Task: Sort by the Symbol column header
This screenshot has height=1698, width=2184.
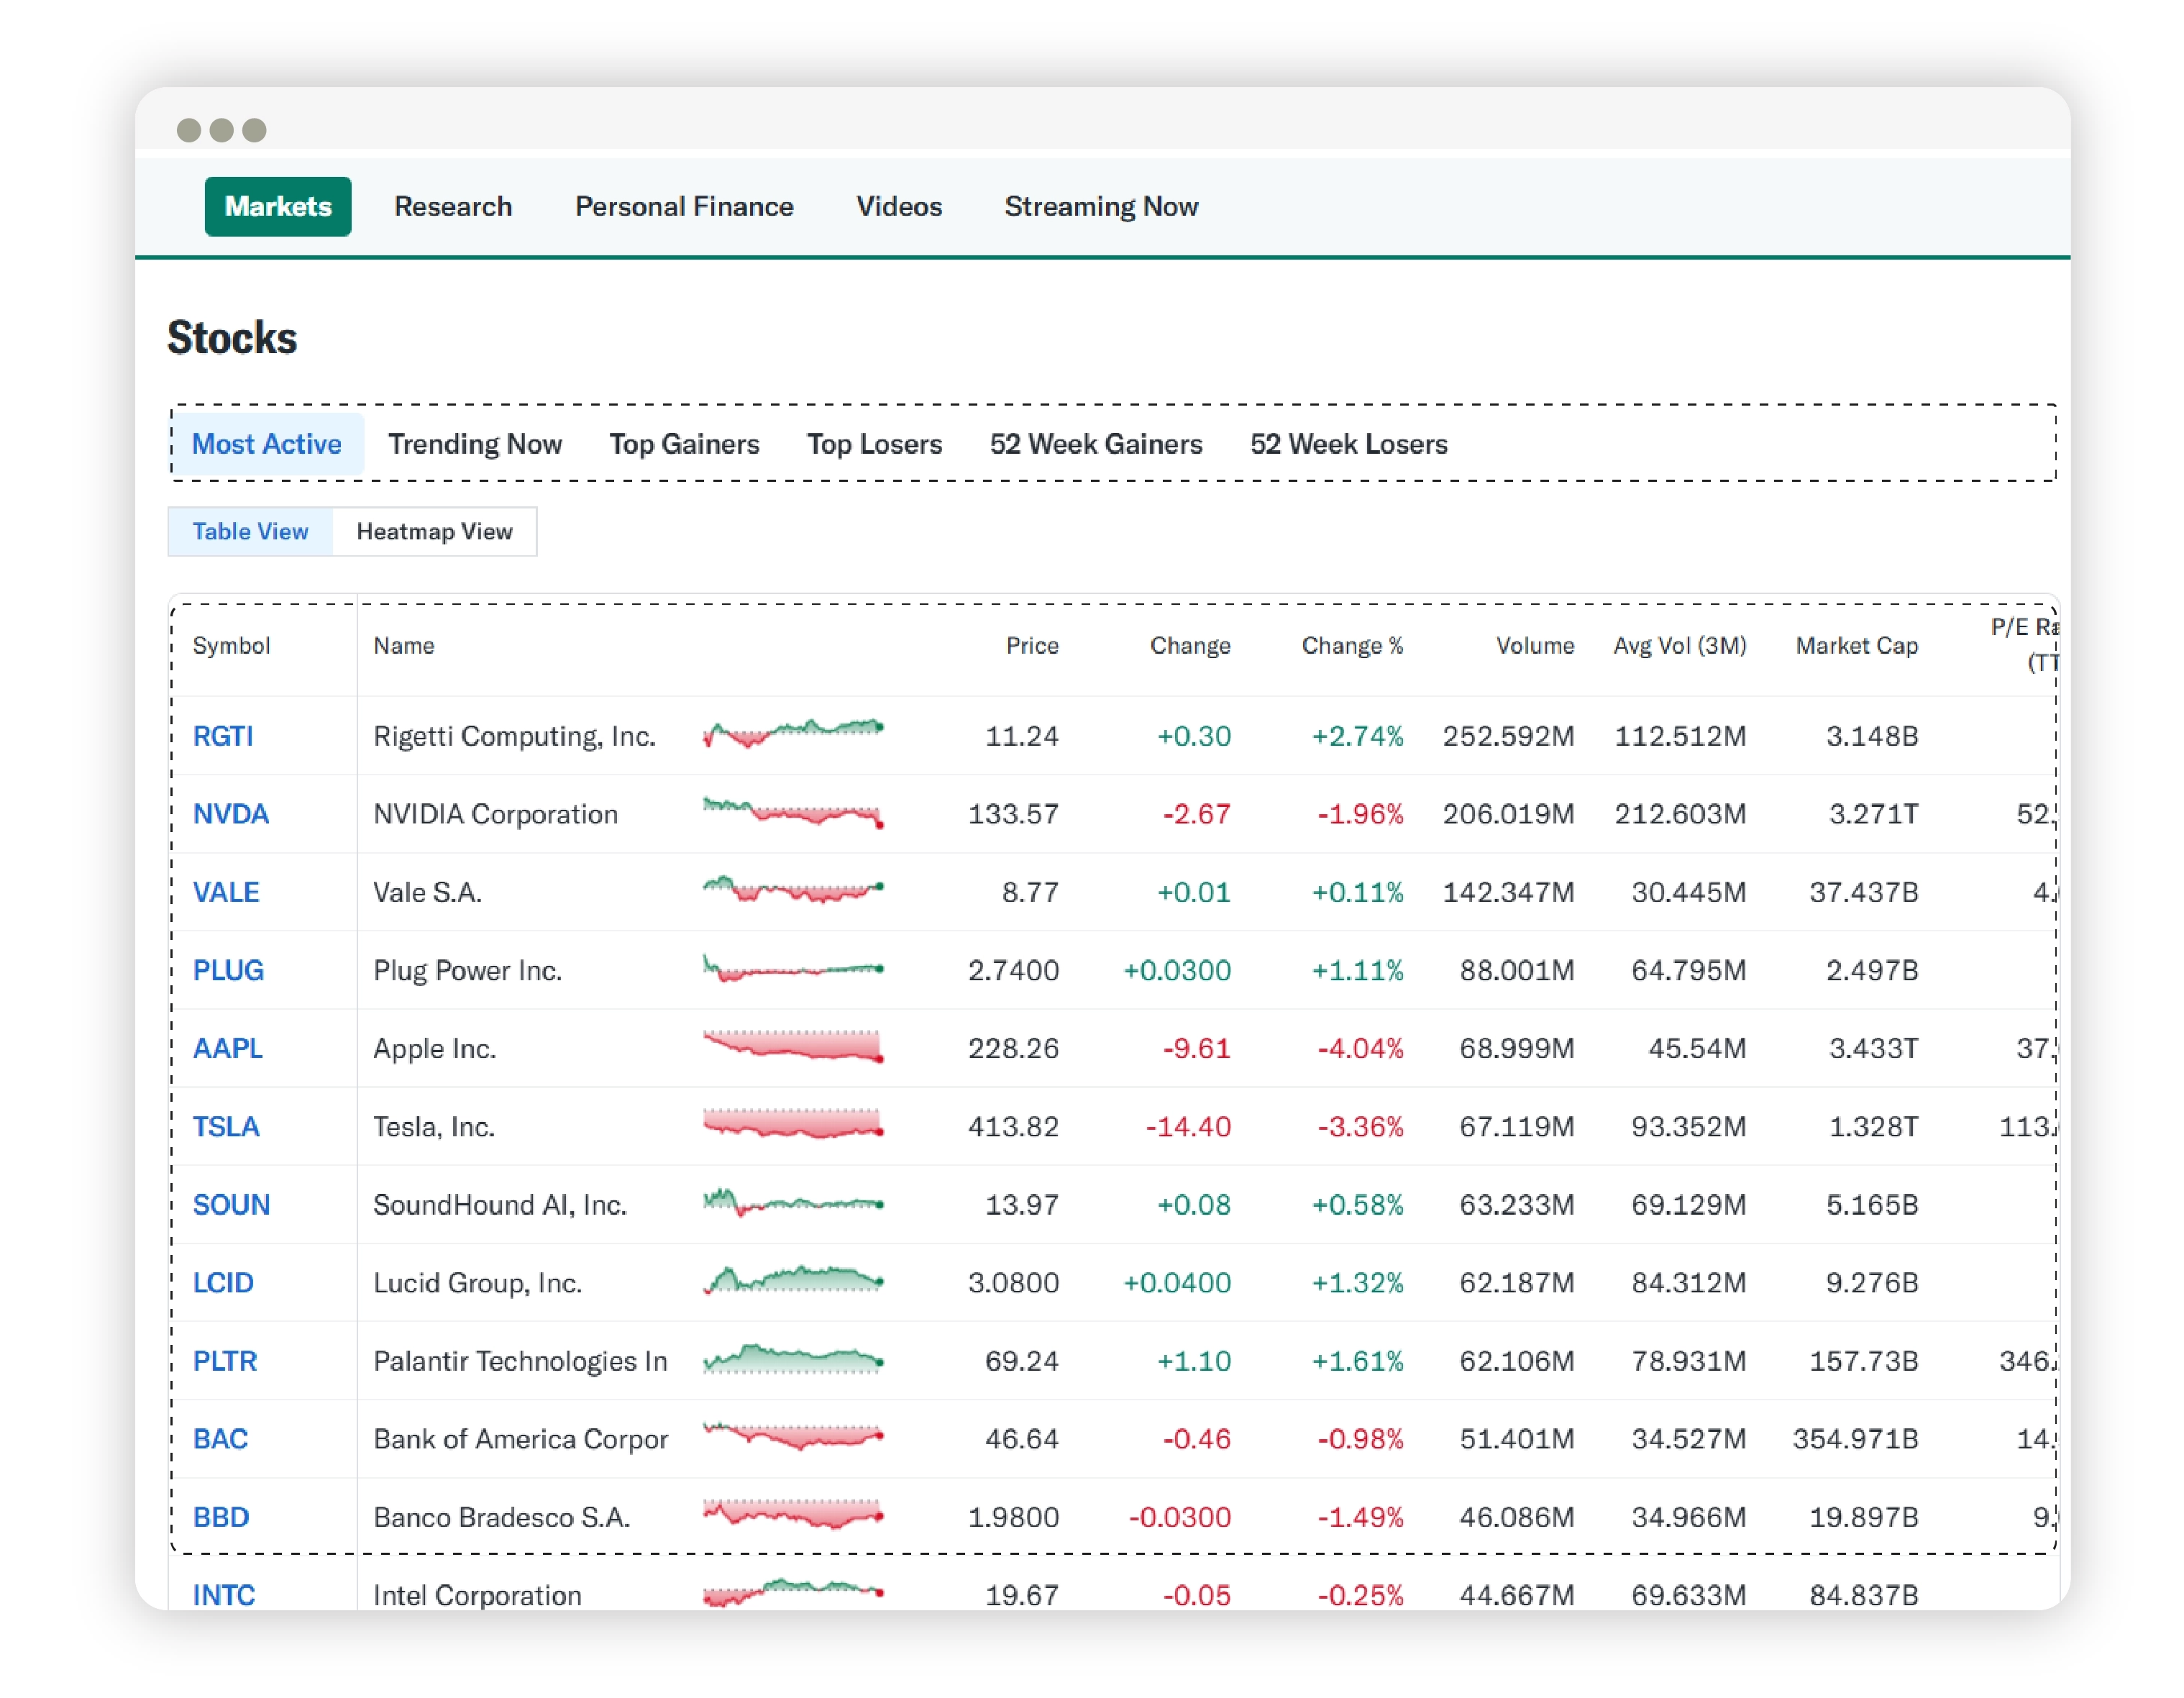Action: tap(231, 645)
